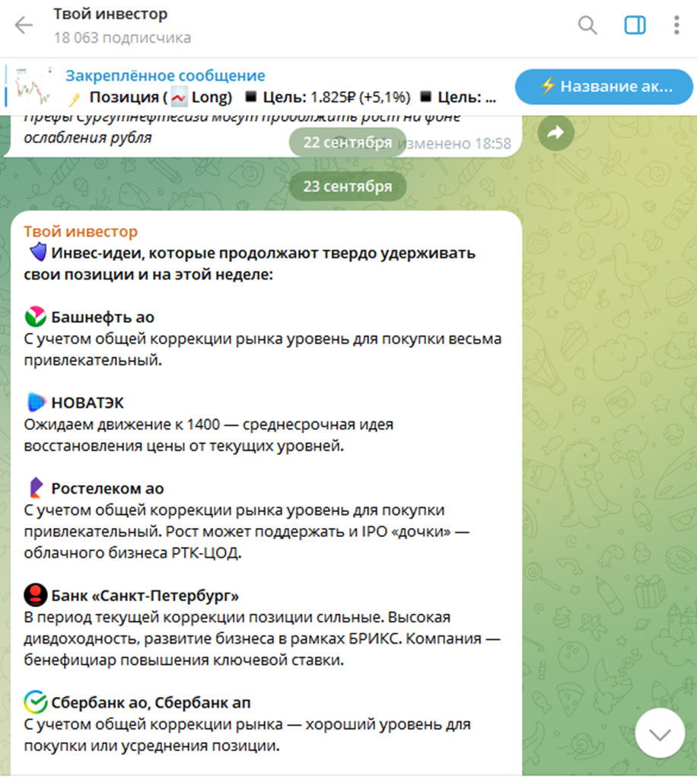Click the Сбербанк green checkmark logo

(x=36, y=702)
